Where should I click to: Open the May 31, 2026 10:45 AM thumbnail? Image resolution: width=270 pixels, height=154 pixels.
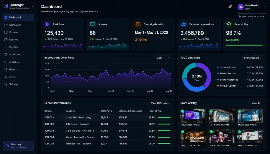tap(193, 117)
